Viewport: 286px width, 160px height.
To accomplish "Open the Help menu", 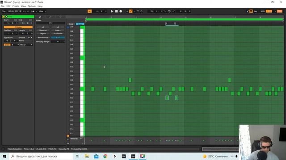I will (40, 6).
